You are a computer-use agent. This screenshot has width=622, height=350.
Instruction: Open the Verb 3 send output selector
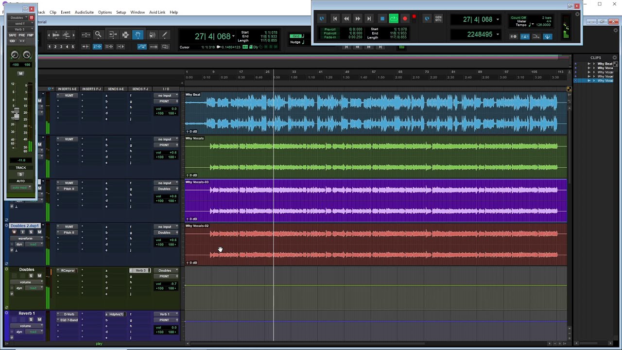click(x=19, y=29)
